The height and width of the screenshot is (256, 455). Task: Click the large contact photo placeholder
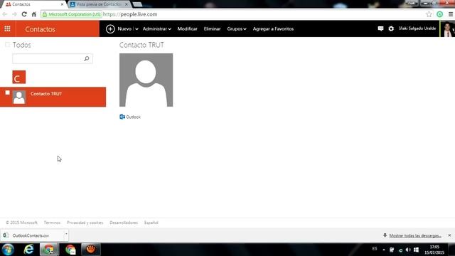tap(146, 80)
